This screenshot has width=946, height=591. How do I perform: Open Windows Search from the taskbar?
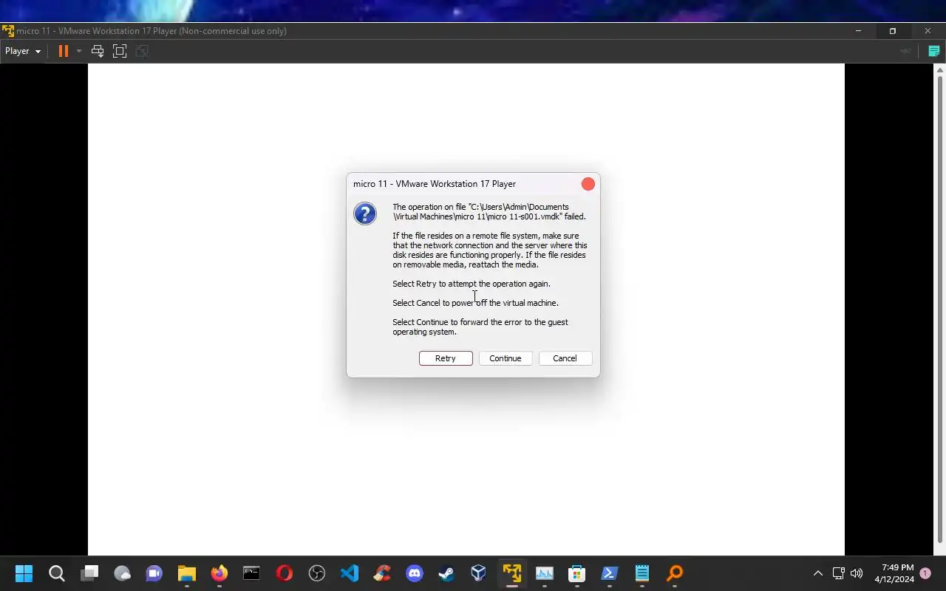(x=57, y=573)
